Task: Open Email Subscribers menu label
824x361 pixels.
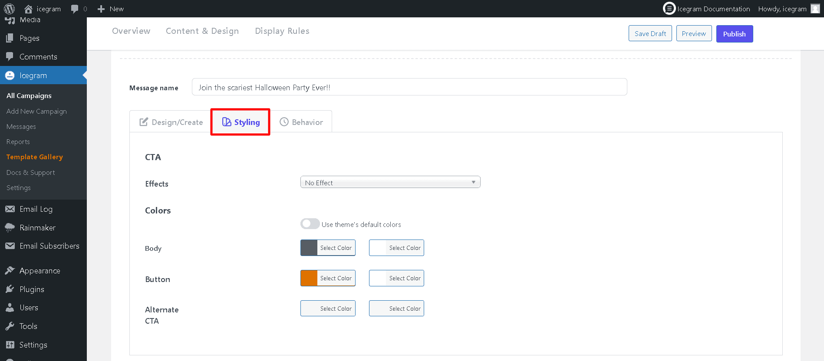Action: (x=49, y=246)
